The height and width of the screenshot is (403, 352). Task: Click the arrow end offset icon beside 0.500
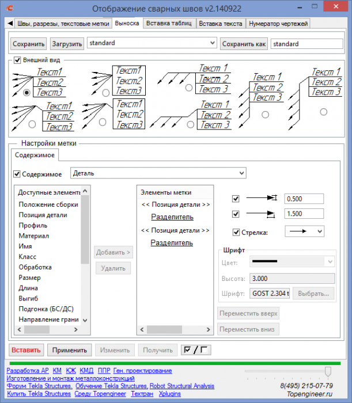pyautogui.click(x=262, y=198)
